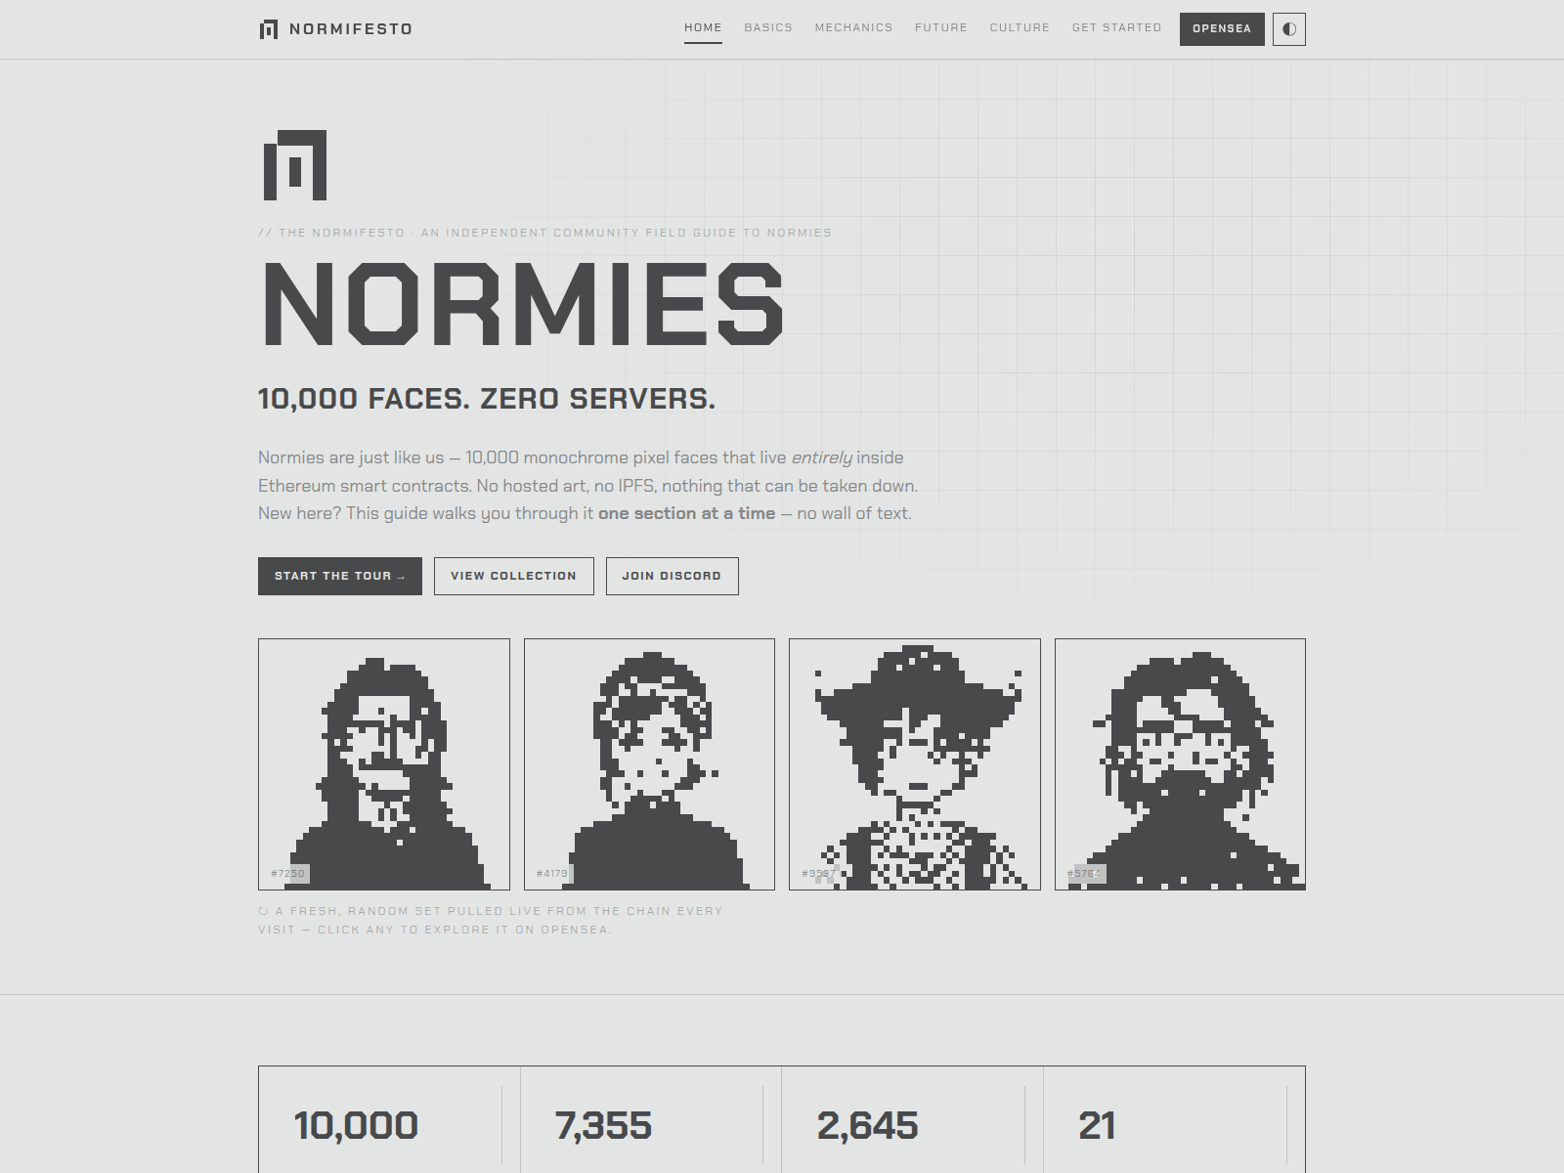
Task: Open the Get Started nav section
Action: click(x=1116, y=28)
